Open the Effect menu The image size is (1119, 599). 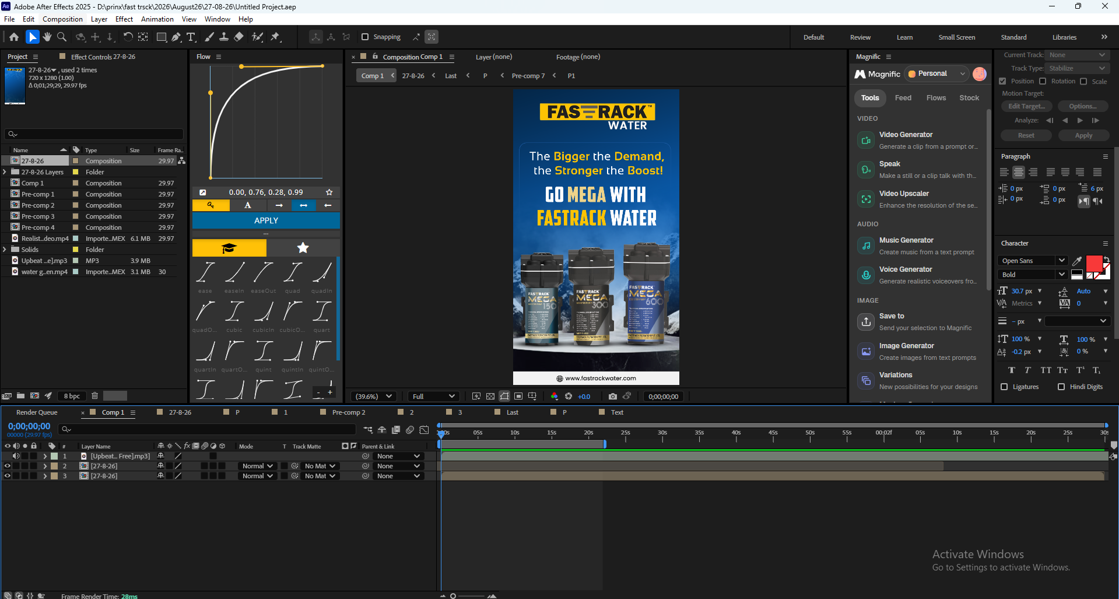coord(124,19)
